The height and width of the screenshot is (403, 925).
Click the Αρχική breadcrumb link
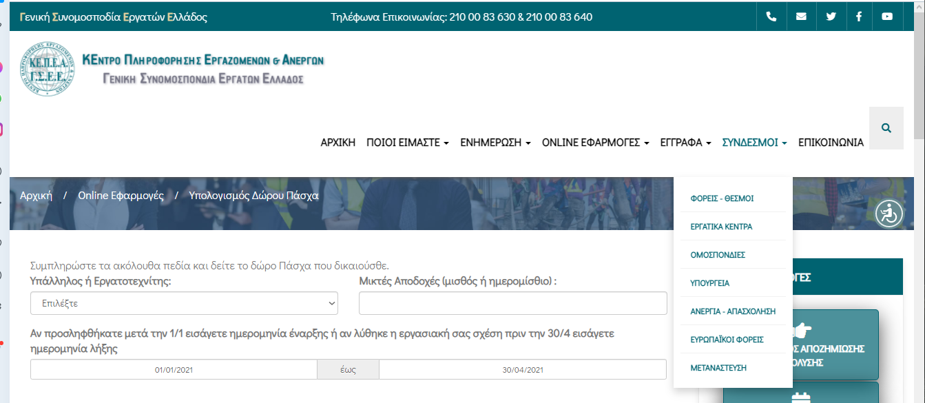(x=36, y=196)
